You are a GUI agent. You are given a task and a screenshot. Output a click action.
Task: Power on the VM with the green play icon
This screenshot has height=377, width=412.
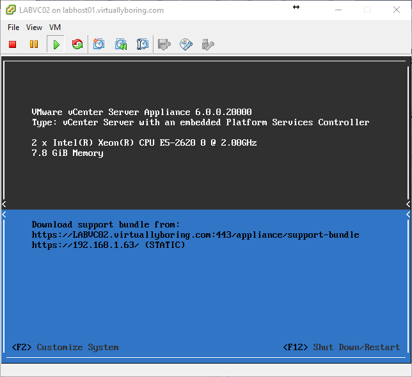click(x=56, y=45)
